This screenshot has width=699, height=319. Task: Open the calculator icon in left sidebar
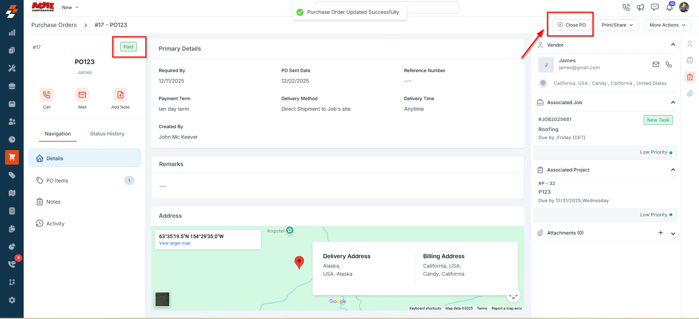[x=12, y=211]
